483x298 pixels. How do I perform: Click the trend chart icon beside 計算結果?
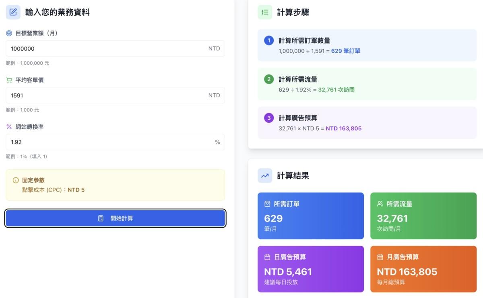click(x=265, y=175)
